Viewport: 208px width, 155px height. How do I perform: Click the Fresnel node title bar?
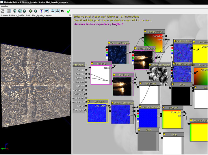point(101,64)
